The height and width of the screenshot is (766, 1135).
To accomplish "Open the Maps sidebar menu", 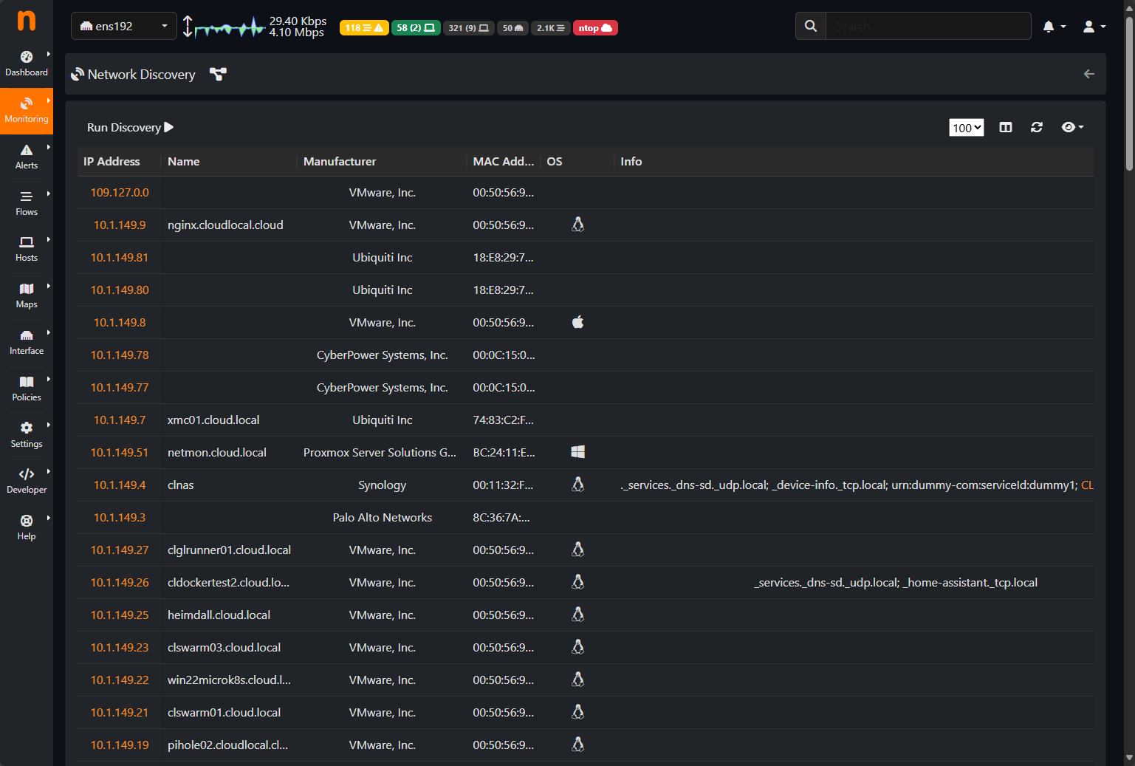I will click(27, 295).
